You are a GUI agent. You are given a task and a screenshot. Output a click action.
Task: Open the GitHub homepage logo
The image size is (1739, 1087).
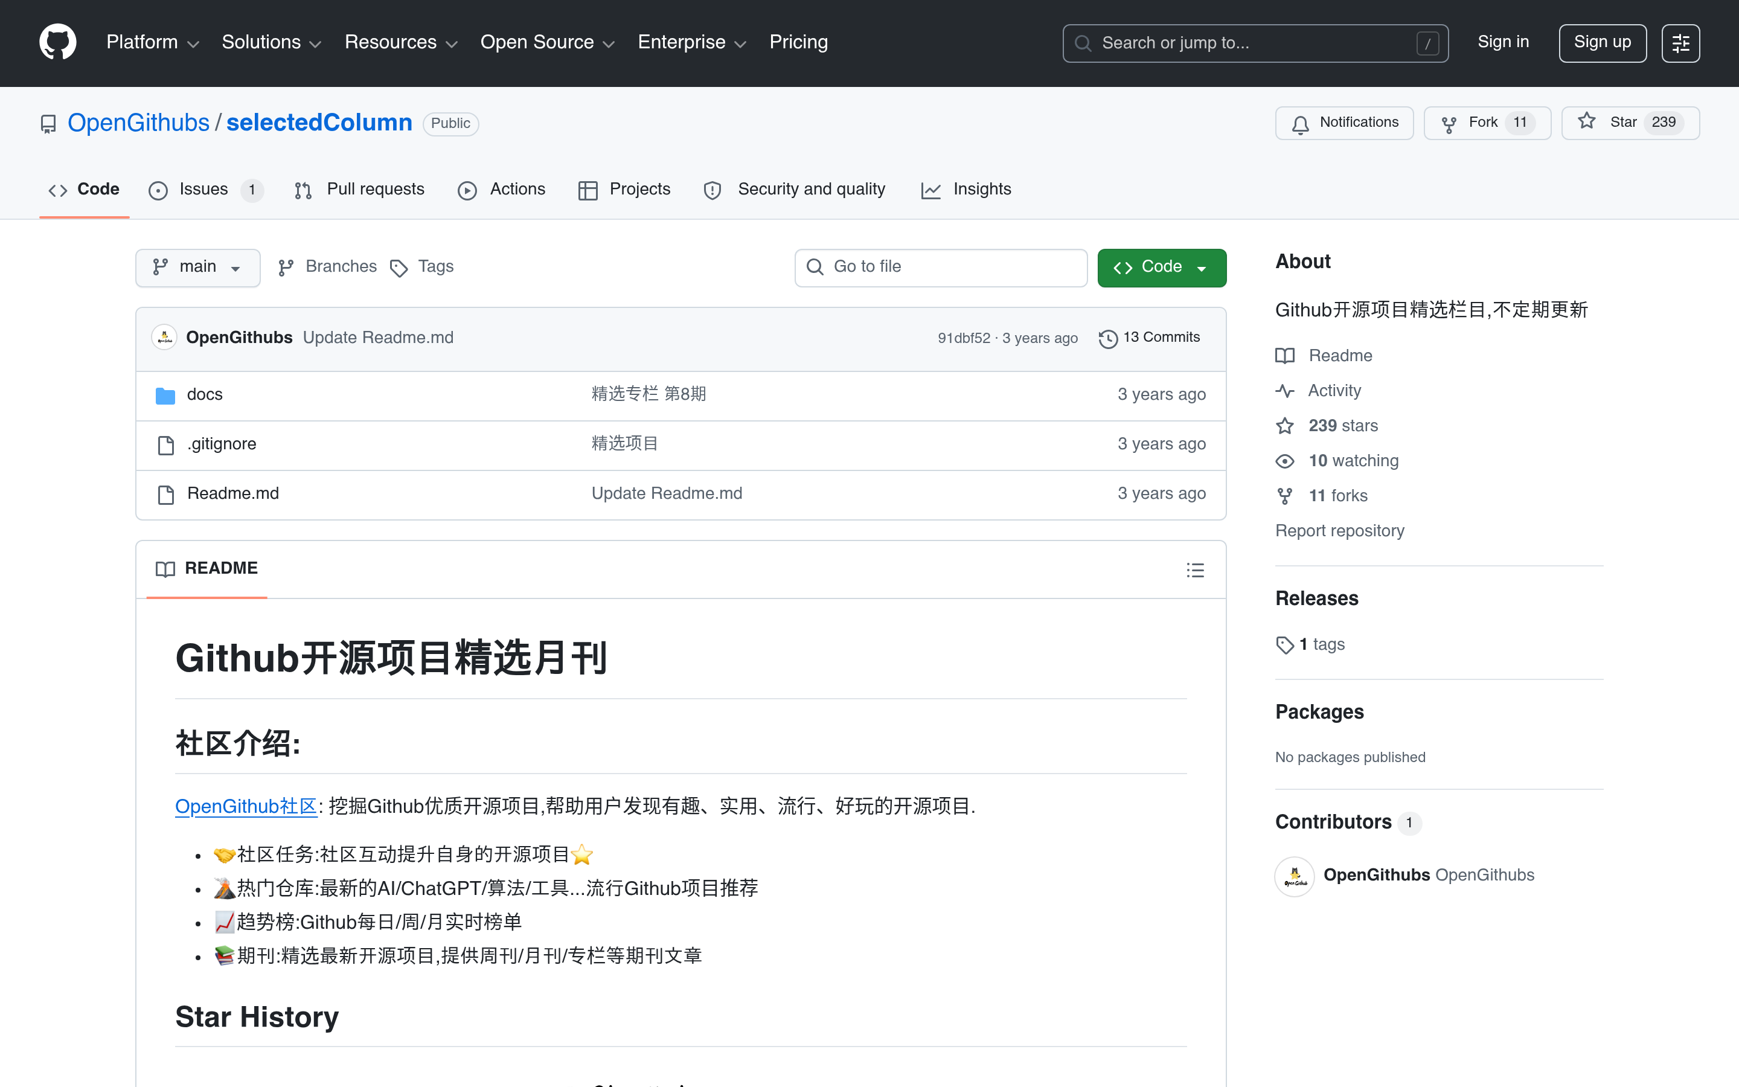[x=57, y=42]
